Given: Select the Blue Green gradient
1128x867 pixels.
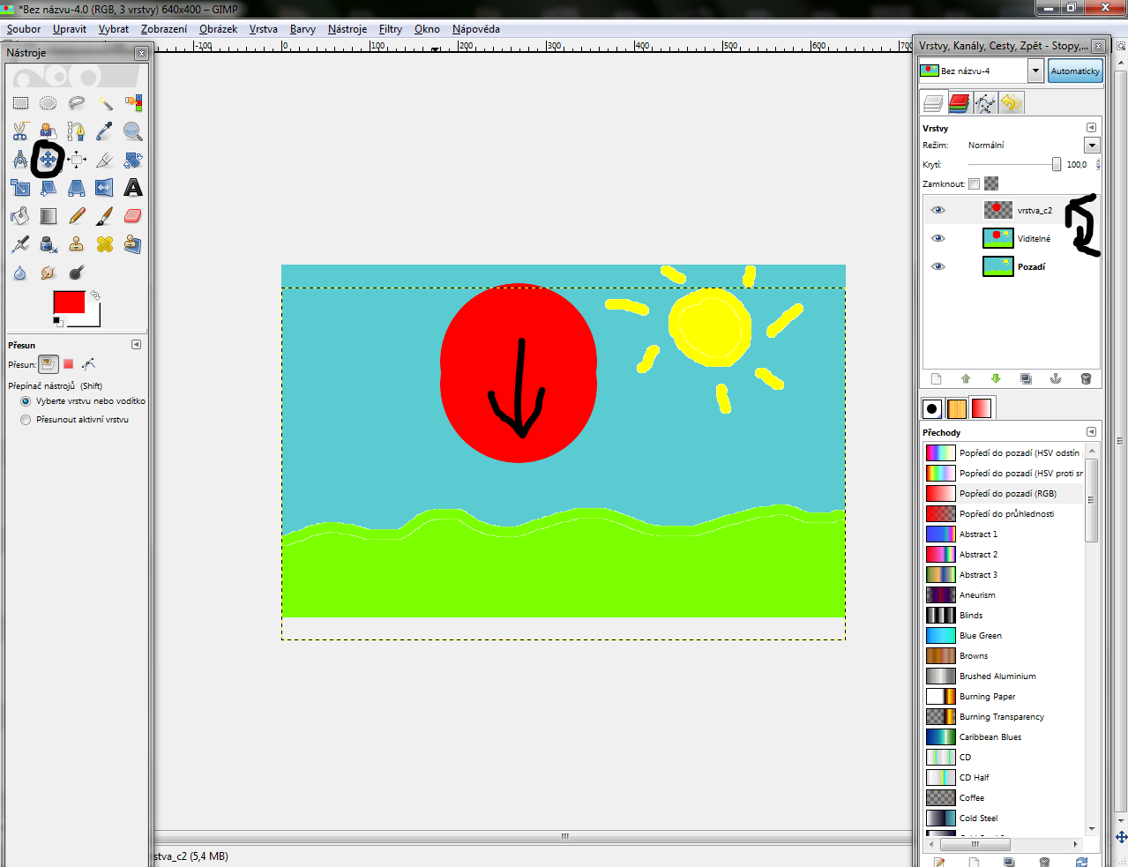Looking at the screenshot, I should 980,636.
